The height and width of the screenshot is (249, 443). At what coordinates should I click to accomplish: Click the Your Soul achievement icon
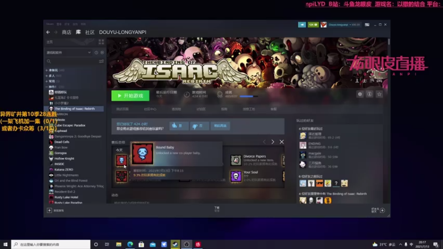pyautogui.click(x=236, y=176)
